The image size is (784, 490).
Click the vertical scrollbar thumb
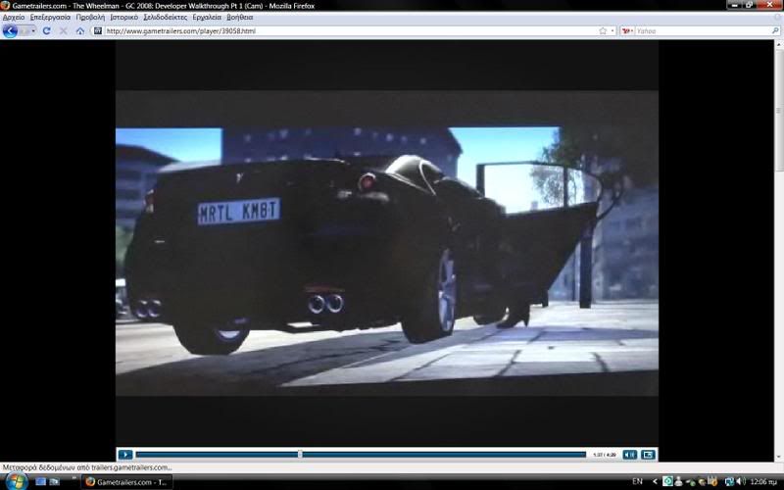click(779, 109)
